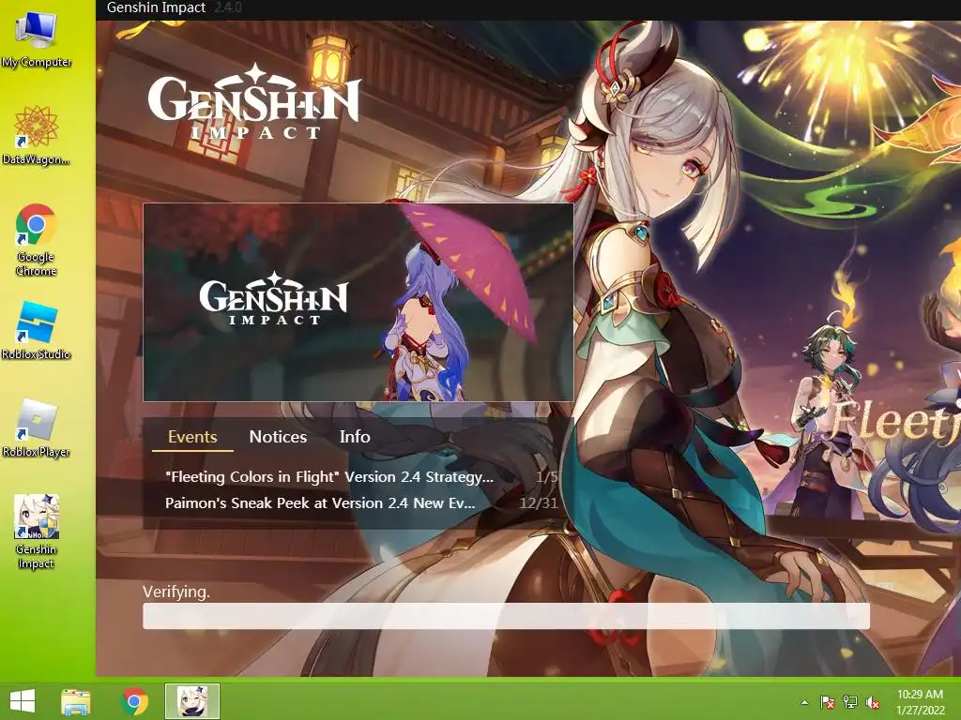
Task: Click the Genshin Impact window title
Action: [156, 7]
